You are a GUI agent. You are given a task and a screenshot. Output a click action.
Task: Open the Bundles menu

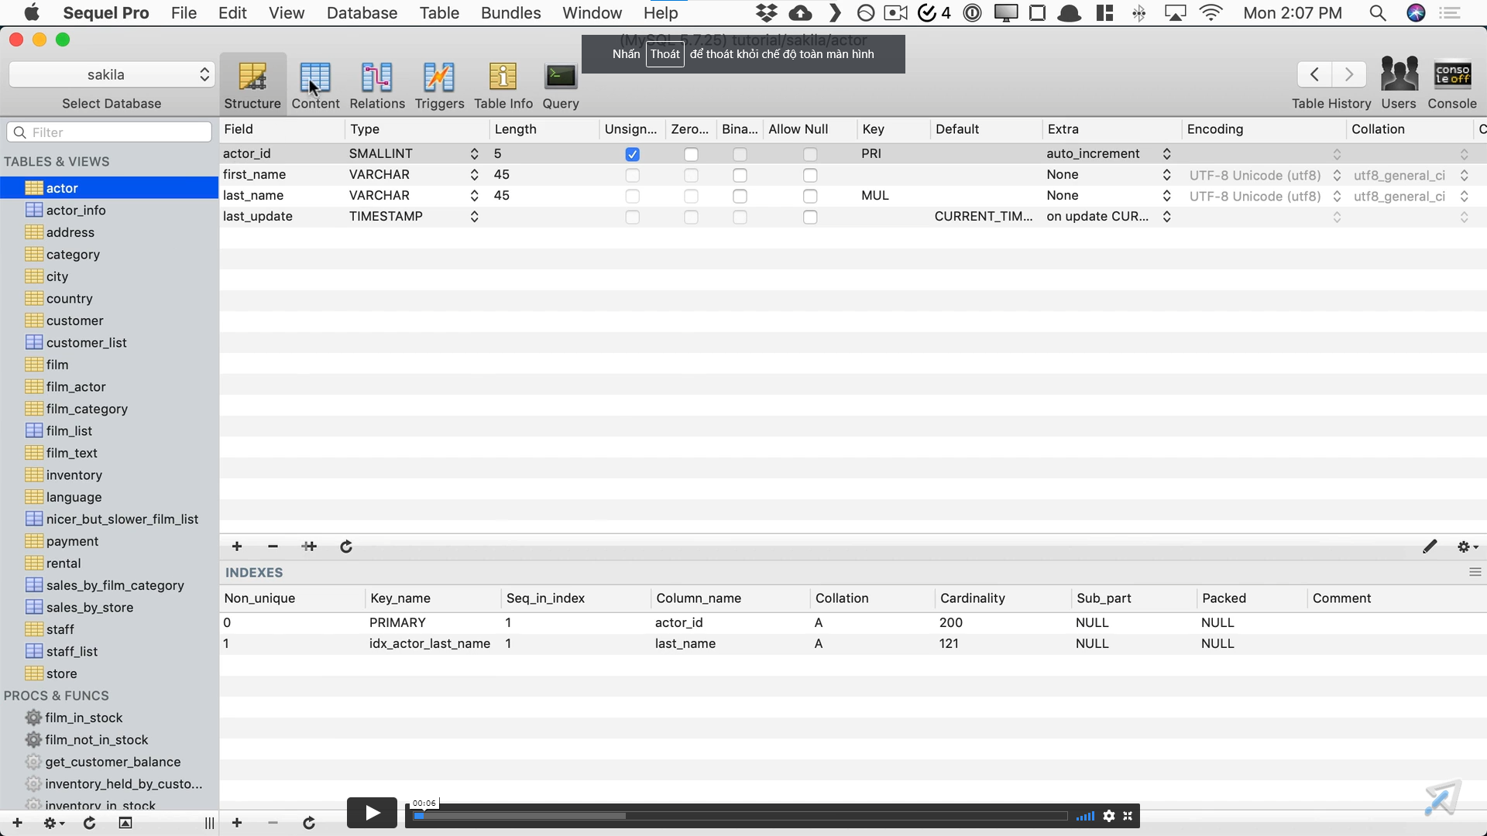[x=510, y=13]
